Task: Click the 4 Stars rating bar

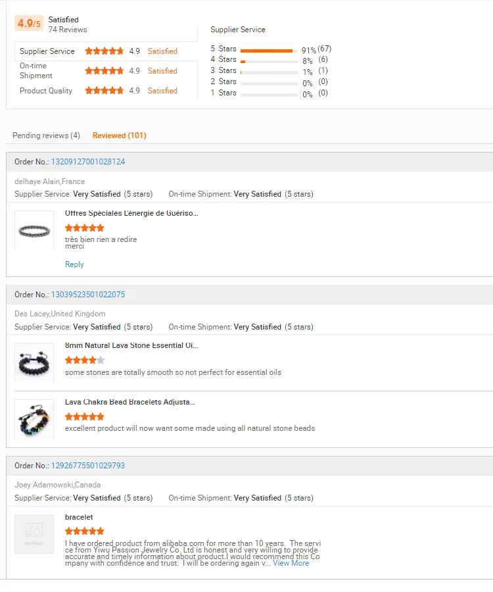Action: 270,61
